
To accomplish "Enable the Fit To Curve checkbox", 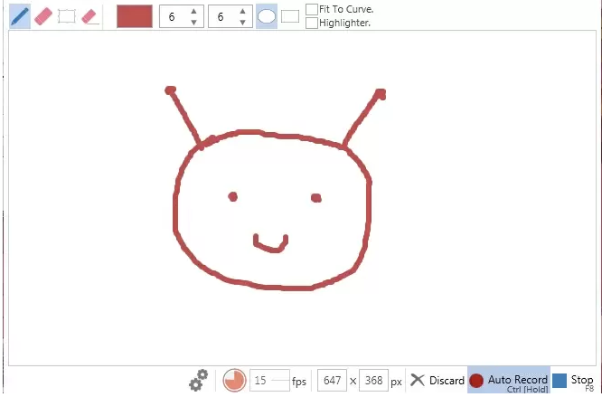I will click(x=312, y=9).
